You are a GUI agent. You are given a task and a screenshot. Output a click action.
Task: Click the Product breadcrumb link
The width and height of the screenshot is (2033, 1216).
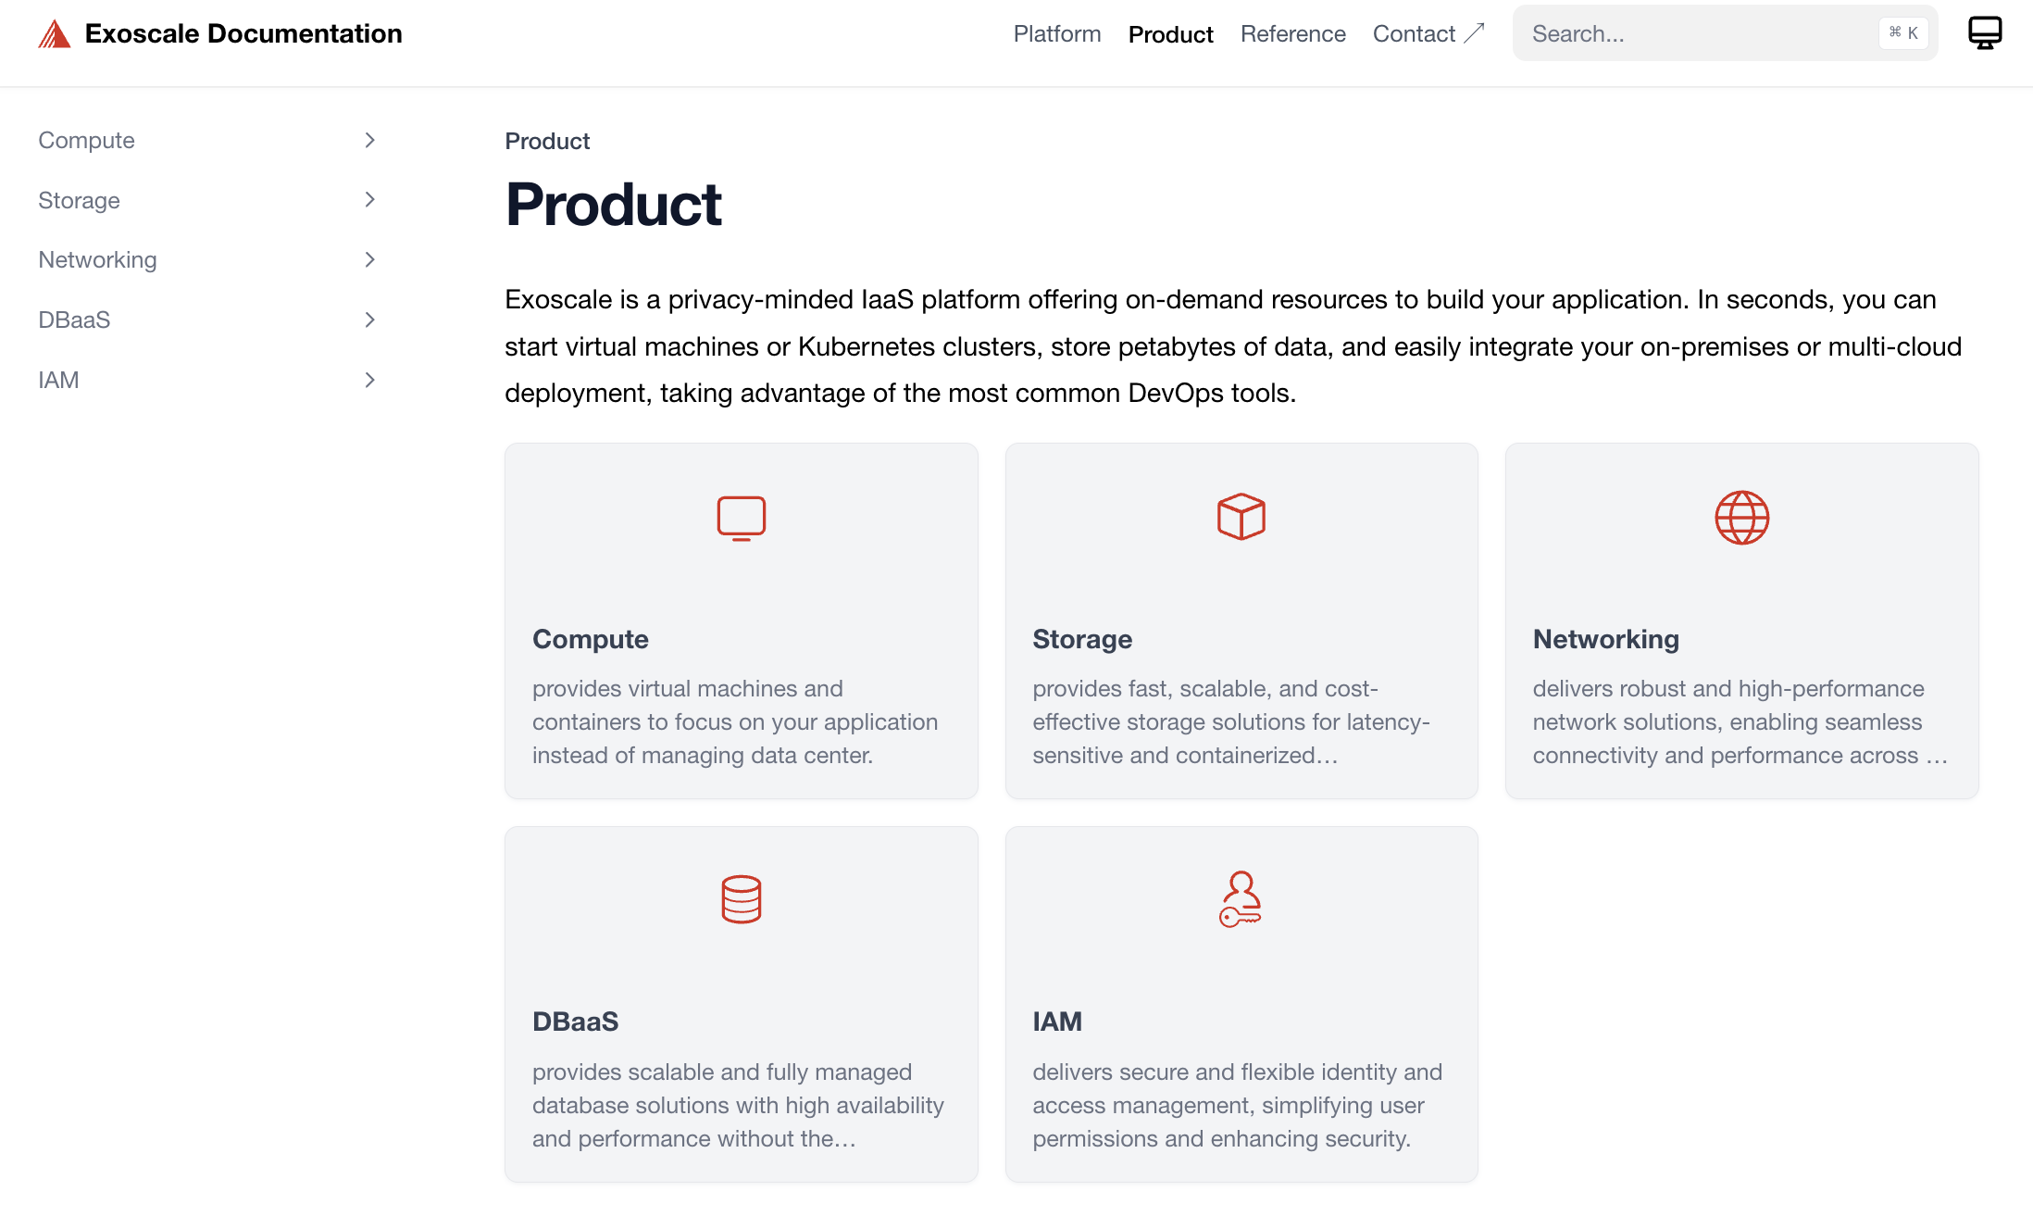tap(547, 142)
